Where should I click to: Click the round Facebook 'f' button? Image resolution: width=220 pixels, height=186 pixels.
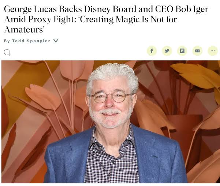coord(152,51)
